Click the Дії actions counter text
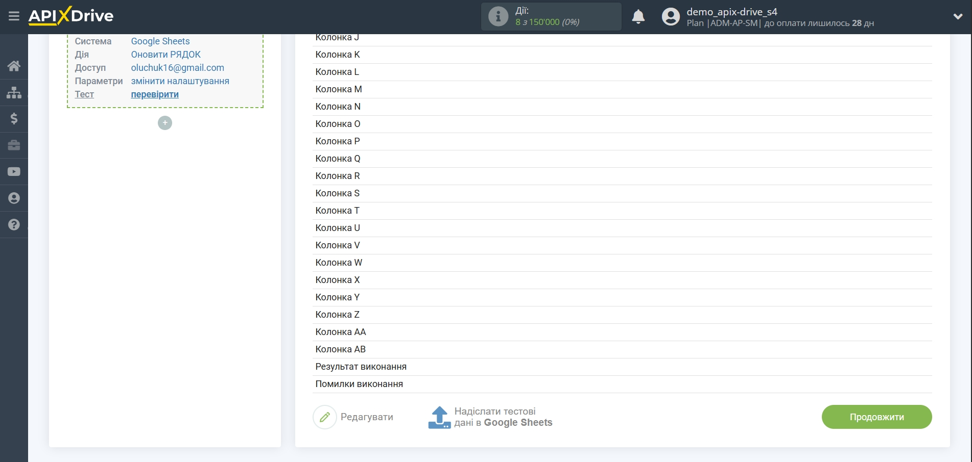Image resolution: width=972 pixels, height=462 pixels. 547,16
